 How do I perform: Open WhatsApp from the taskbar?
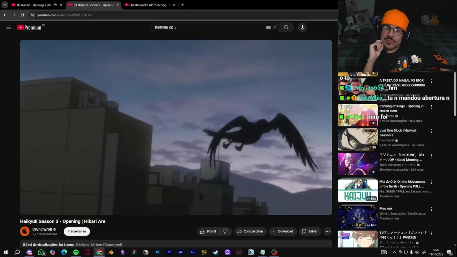[x=41, y=252]
